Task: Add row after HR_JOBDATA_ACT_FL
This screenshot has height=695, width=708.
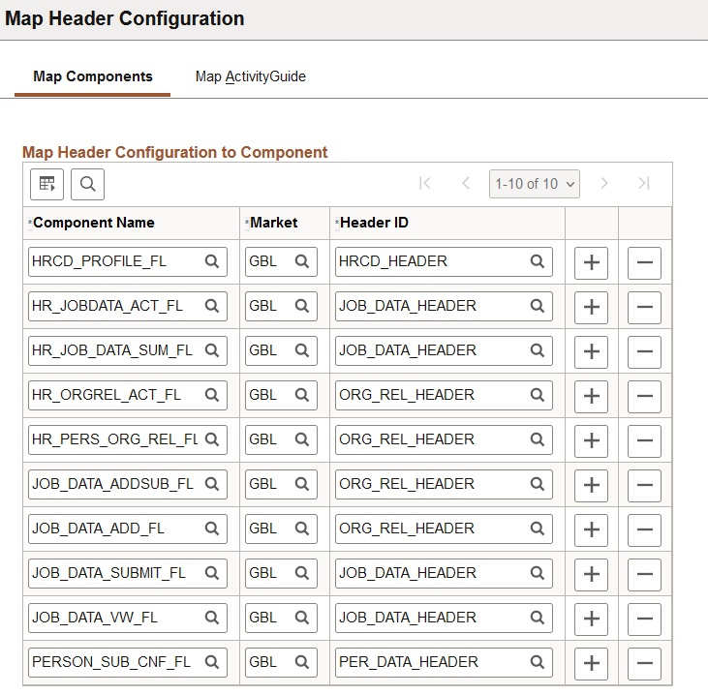Action: 591,308
